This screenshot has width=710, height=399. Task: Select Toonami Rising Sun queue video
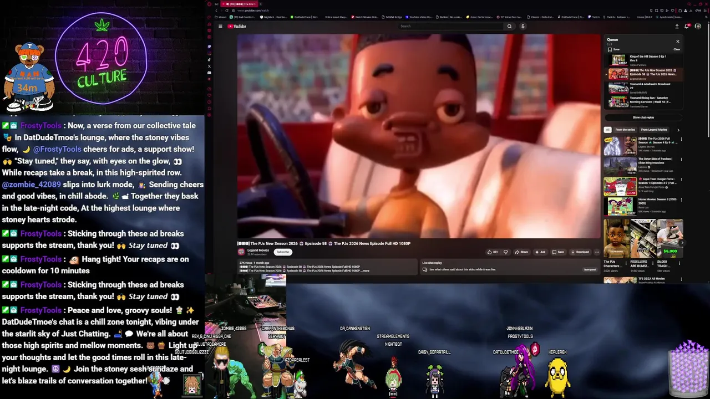tap(643, 102)
